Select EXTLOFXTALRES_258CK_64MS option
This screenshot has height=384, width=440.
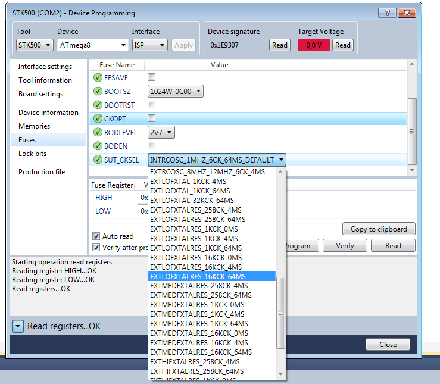click(212, 219)
